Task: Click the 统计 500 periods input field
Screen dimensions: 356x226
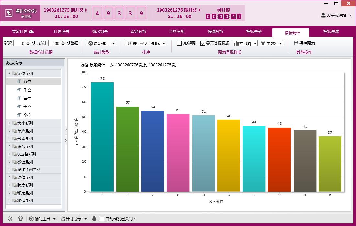Action: coord(55,43)
